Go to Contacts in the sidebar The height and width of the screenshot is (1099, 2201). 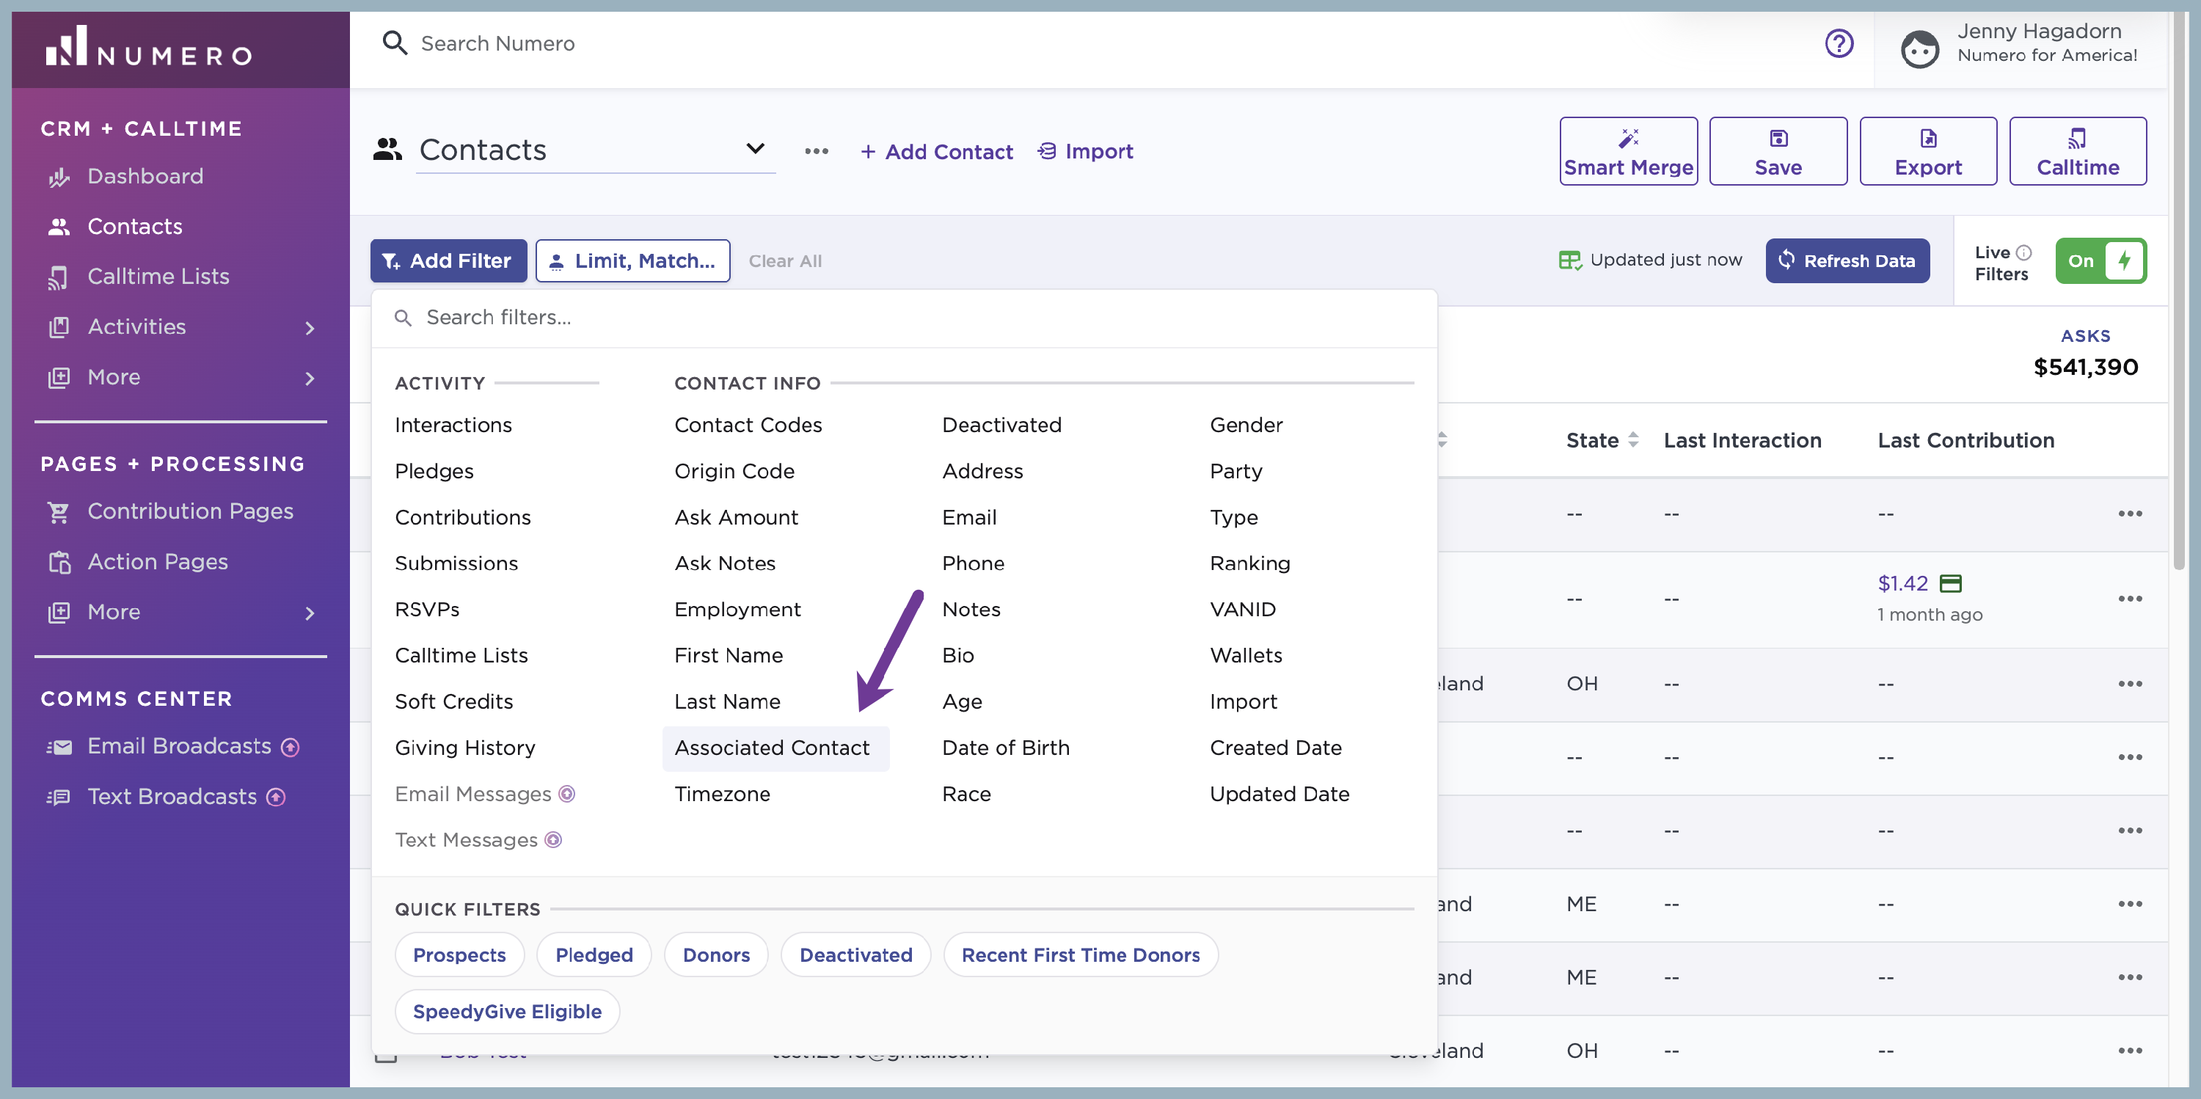point(135,227)
